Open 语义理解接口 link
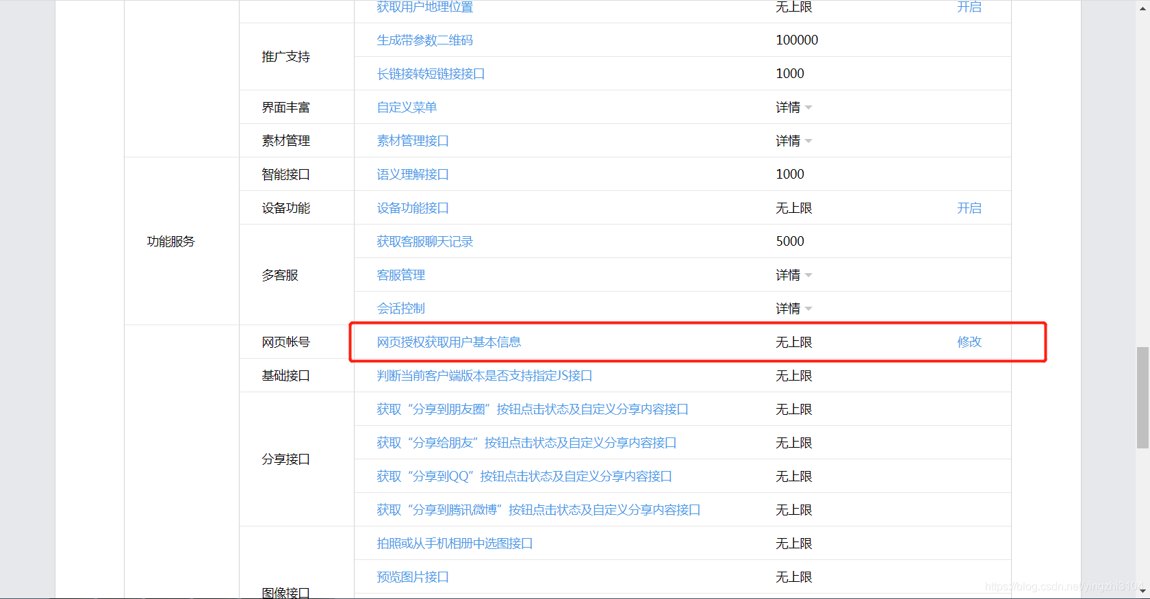This screenshot has height=599, width=1150. point(413,175)
